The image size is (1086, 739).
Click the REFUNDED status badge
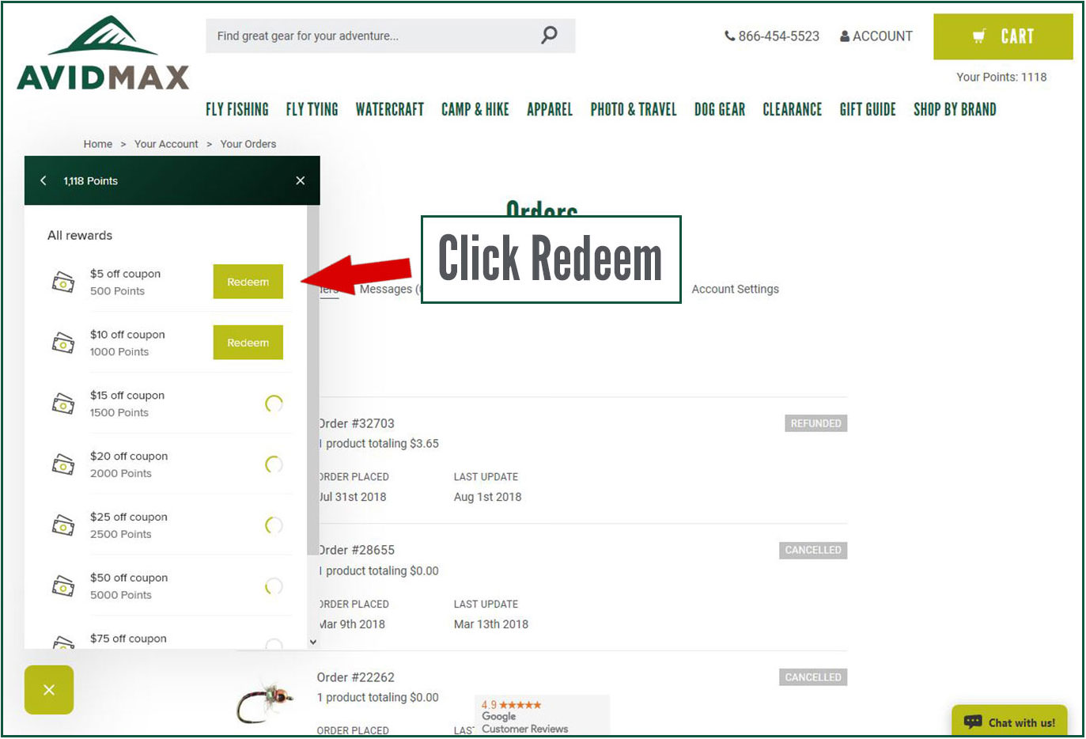pyautogui.click(x=815, y=423)
